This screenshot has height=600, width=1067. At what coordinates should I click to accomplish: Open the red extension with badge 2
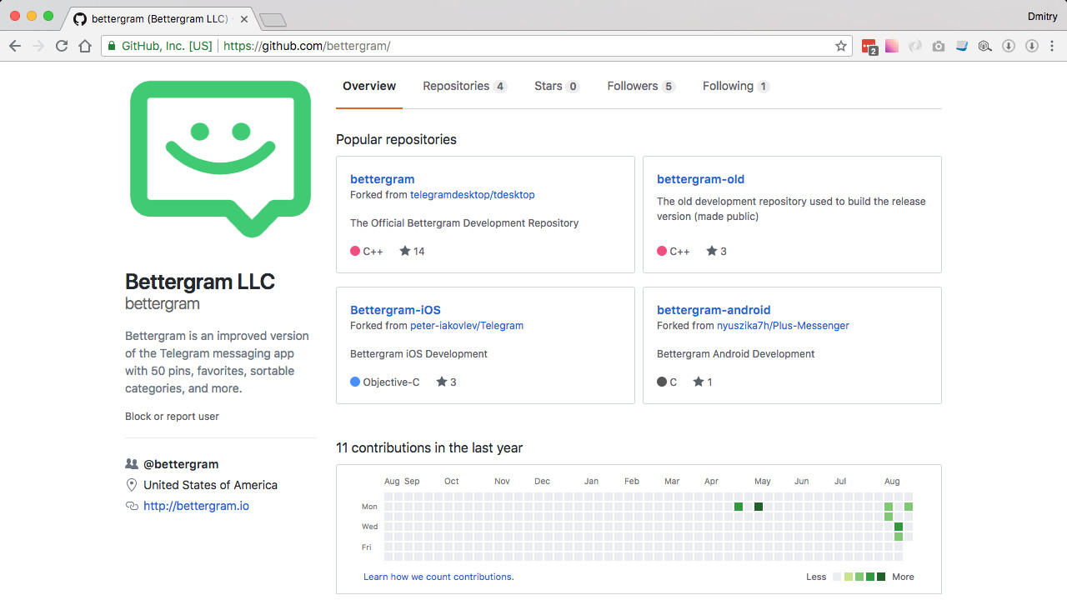pyautogui.click(x=869, y=47)
